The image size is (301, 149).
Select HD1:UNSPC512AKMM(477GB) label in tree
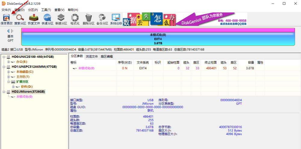point(34,67)
